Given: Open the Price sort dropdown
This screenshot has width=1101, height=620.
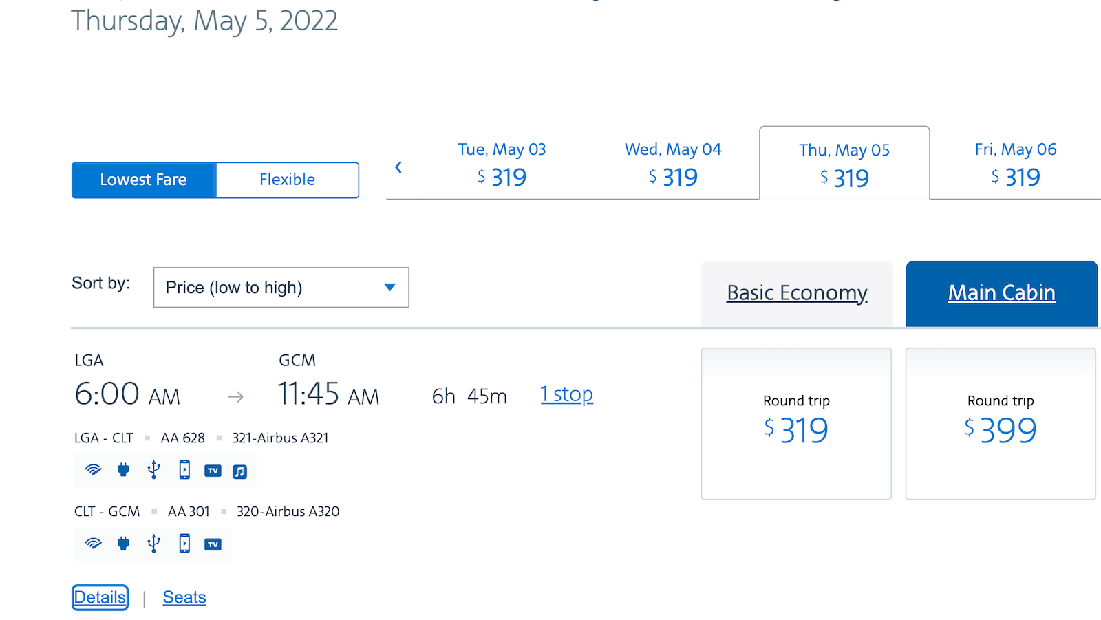Looking at the screenshot, I should [280, 288].
